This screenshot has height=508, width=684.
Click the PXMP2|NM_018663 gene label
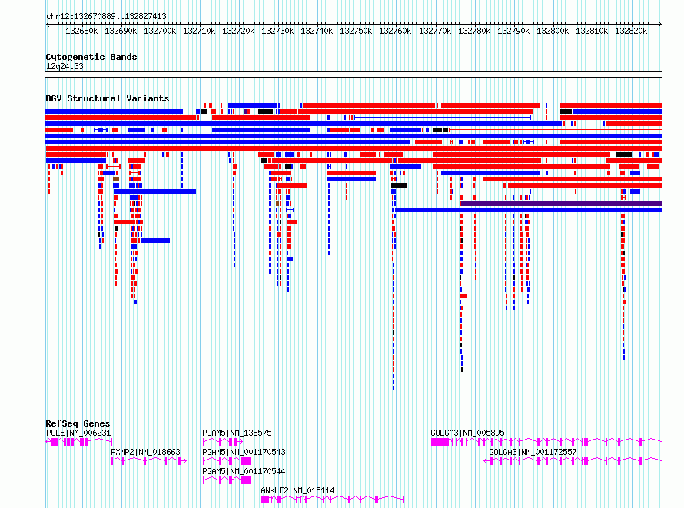[x=146, y=452]
